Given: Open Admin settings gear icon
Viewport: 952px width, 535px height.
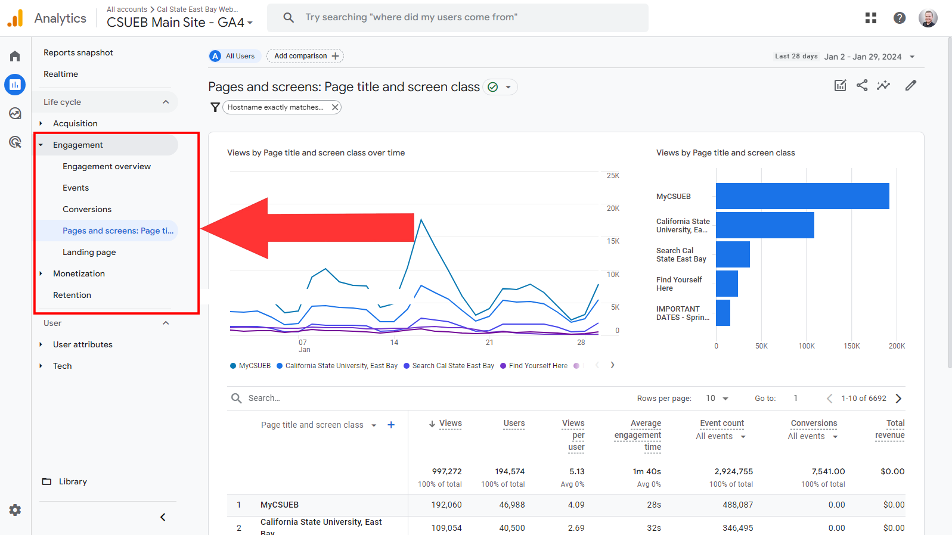Looking at the screenshot, I should [15, 510].
